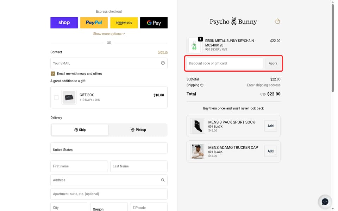
Task: Apply the discount code
Action: click(273, 63)
